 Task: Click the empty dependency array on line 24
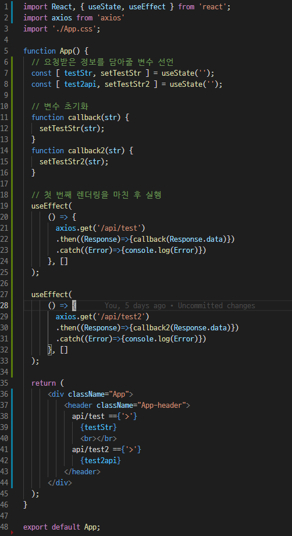pyautogui.click(x=64, y=262)
